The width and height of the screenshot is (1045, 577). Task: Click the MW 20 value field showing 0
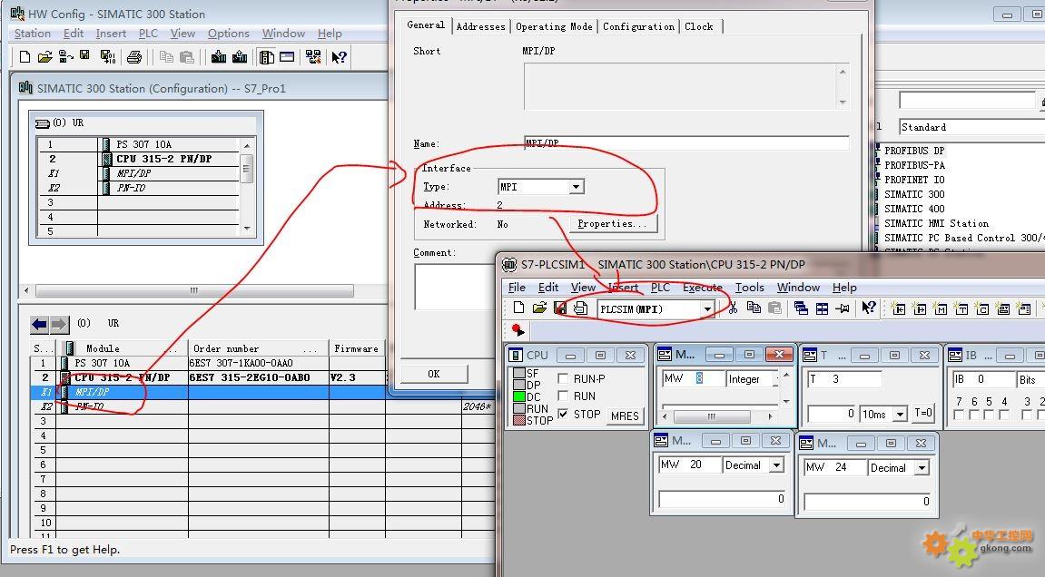click(723, 499)
